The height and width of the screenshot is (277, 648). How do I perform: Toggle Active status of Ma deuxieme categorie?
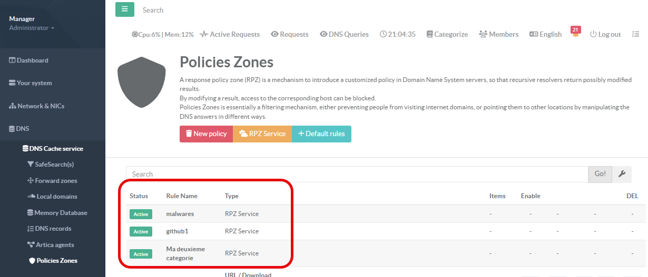141,254
